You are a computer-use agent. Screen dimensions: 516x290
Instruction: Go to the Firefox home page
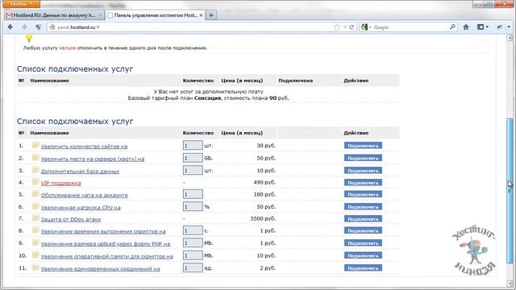[x=466, y=27]
